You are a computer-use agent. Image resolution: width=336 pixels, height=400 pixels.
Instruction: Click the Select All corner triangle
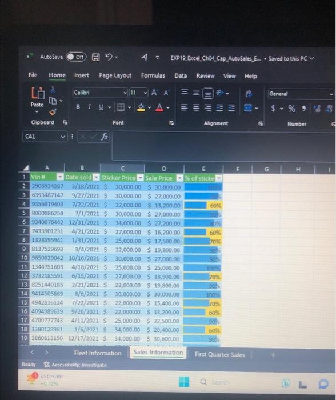(26, 168)
